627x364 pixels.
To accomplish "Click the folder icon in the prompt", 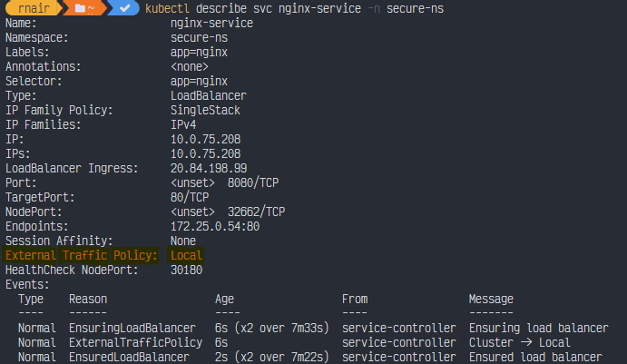I will click(x=82, y=9).
